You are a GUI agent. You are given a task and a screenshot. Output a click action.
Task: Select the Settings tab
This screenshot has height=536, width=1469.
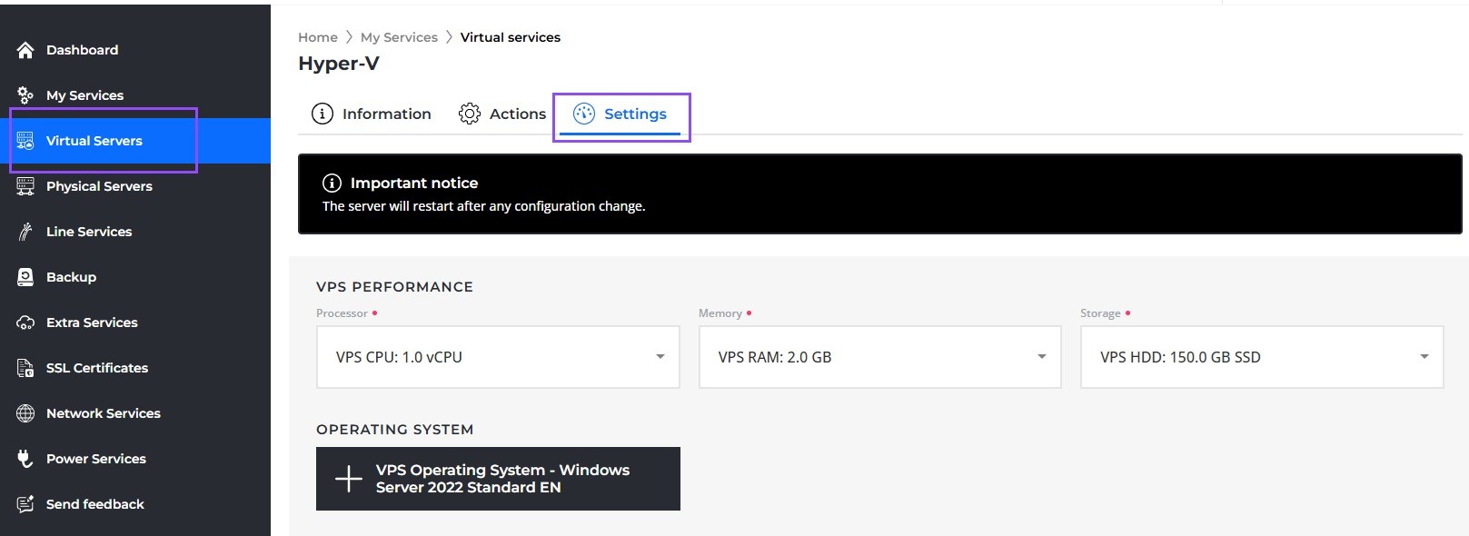click(620, 114)
